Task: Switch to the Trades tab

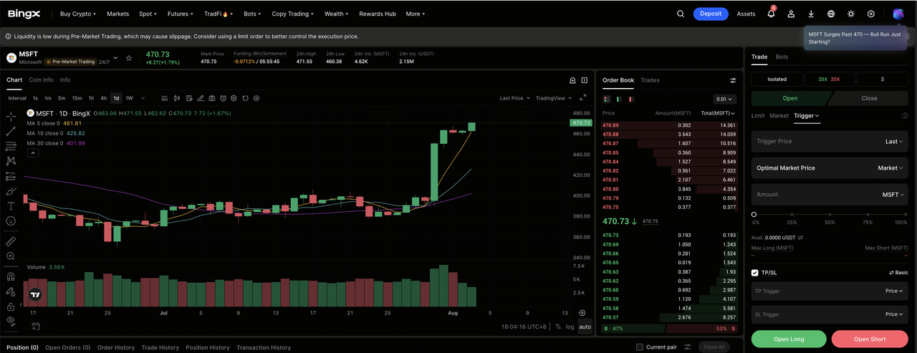Action: point(650,80)
